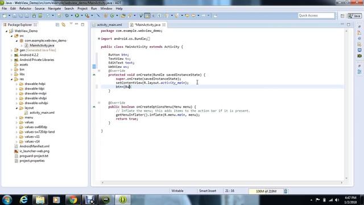The height and width of the screenshot is (205, 364).
Task: Close the MainActivity.java editor tab
Action: point(164,24)
